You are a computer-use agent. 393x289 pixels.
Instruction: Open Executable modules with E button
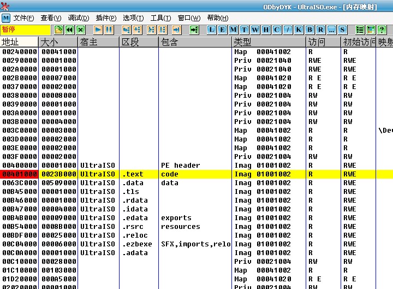(x=222, y=30)
